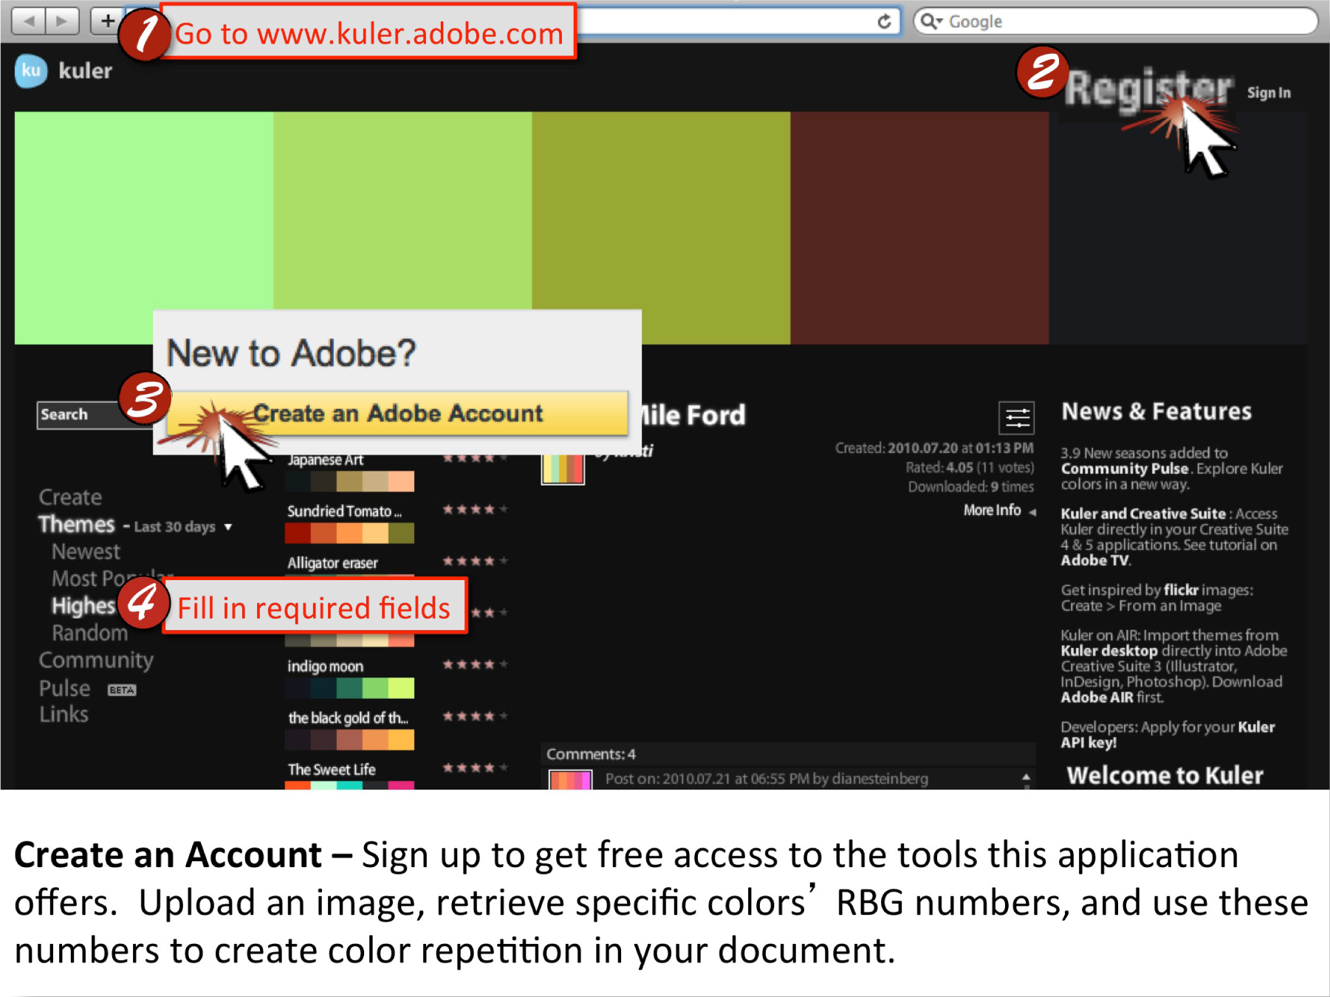This screenshot has height=997, width=1330.
Task: Click the theme thumbnail under Mile Ford
Action: click(563, 469)
